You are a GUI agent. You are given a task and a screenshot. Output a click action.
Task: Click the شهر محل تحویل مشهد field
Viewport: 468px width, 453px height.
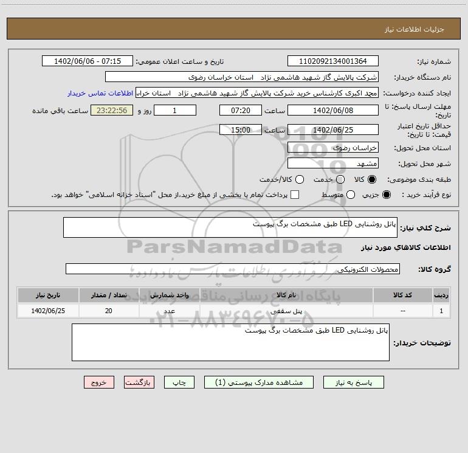click(333, 164)
